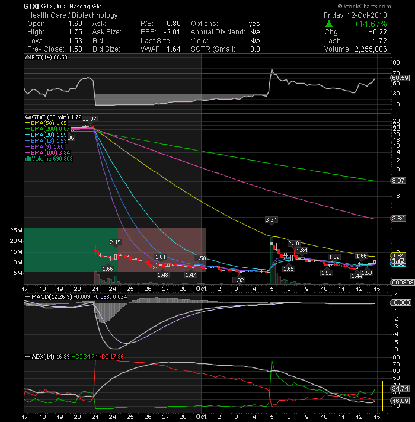Click the 3.34 spike price label
Viewport: 415px width, 422px height.
[272, 220]
